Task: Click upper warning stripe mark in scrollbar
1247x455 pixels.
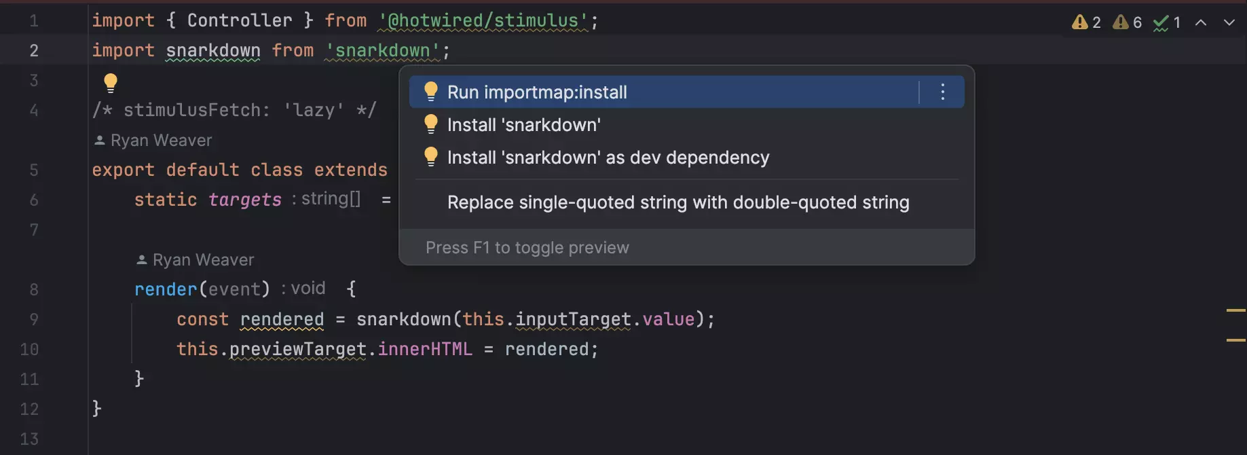Action: tap(1235, 310)
